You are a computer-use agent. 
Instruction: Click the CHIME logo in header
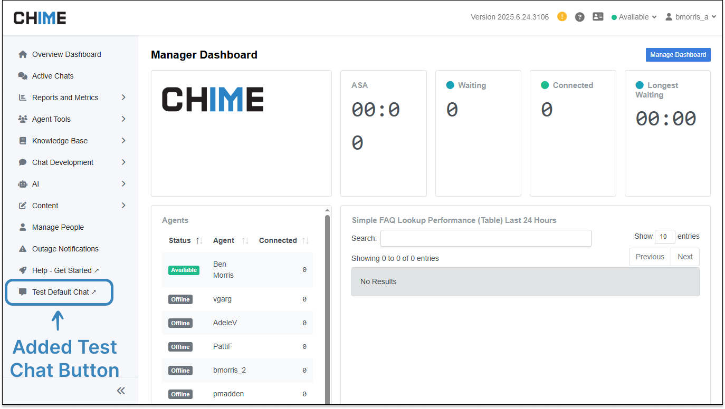pyautogui.click(x=40, y=18)
